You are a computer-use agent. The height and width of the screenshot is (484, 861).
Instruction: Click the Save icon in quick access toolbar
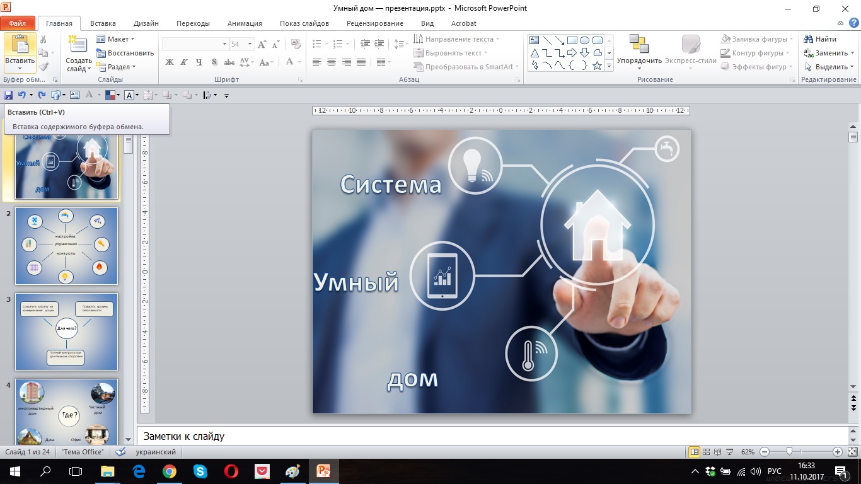pos(9,95)
